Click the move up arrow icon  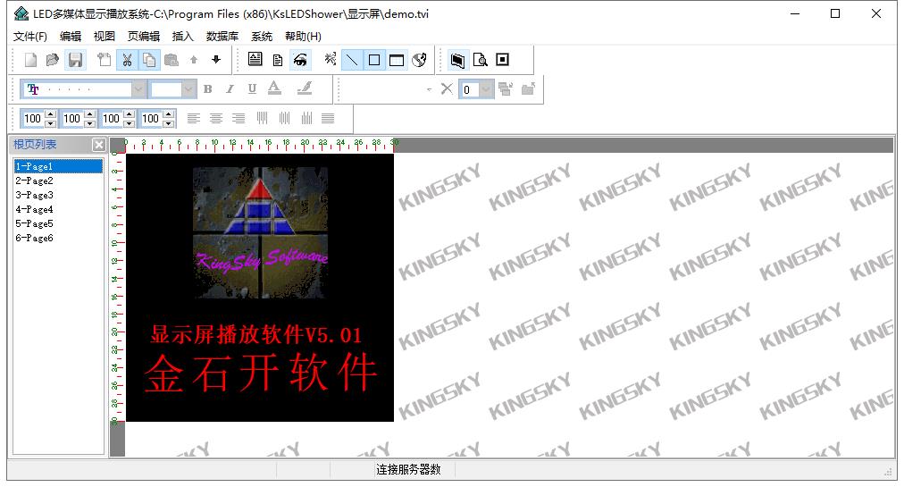coord(194,60)
